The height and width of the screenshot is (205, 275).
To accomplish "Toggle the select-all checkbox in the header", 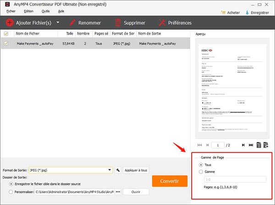I will 6,33.
